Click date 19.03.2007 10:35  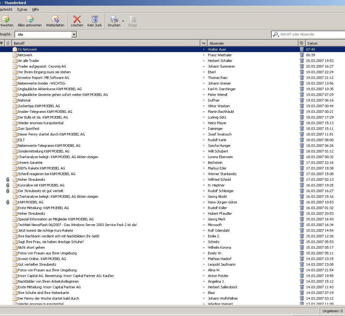coord(320,89)
